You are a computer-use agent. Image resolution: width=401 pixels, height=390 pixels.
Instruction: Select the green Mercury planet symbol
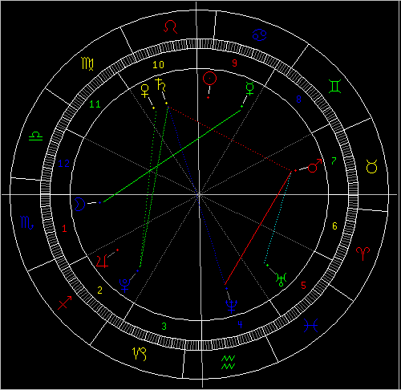coord(249,88)
